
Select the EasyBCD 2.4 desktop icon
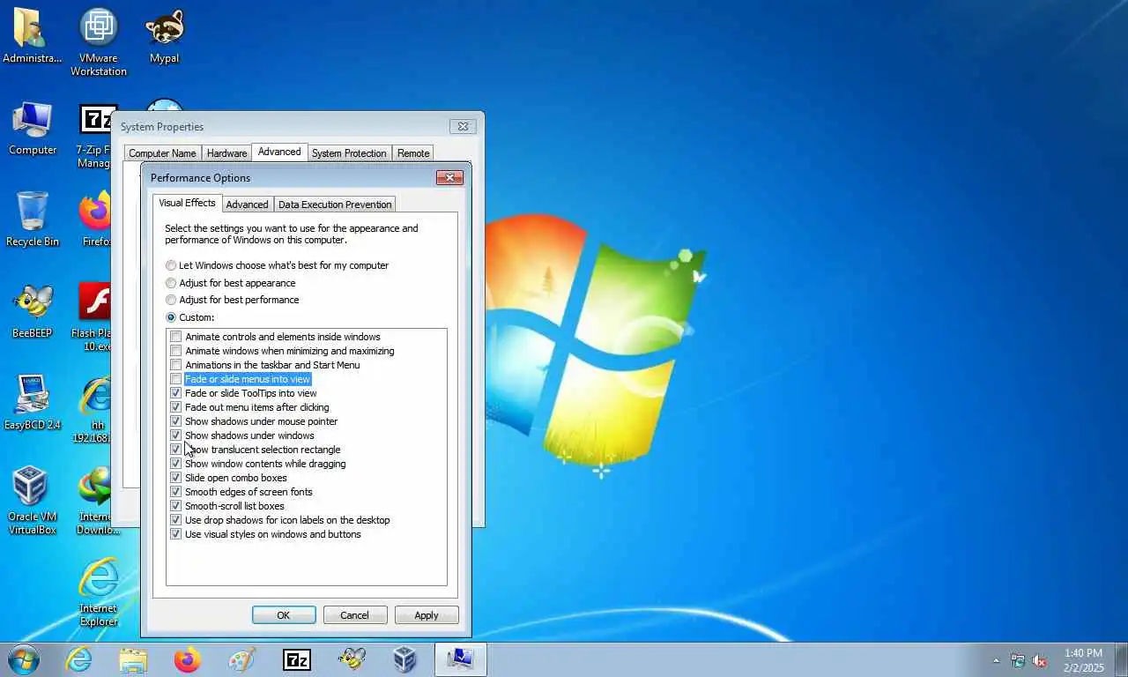33,402
